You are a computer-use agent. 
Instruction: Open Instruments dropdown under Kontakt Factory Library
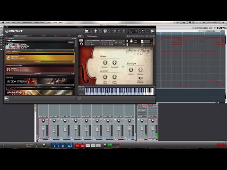[38, 61]
